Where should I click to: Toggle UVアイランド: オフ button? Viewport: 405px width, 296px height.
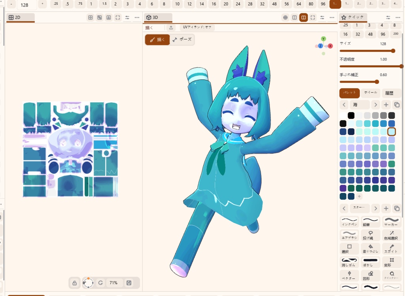pyautogui.click(x=197, y=27)
